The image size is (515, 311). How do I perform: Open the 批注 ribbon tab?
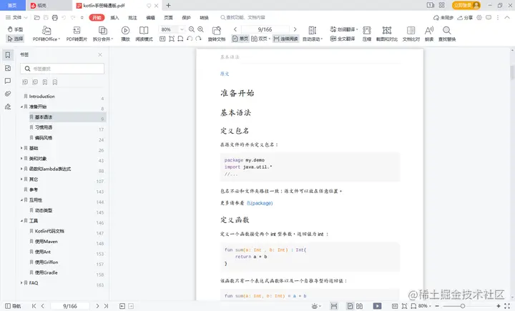click(133, 17)
